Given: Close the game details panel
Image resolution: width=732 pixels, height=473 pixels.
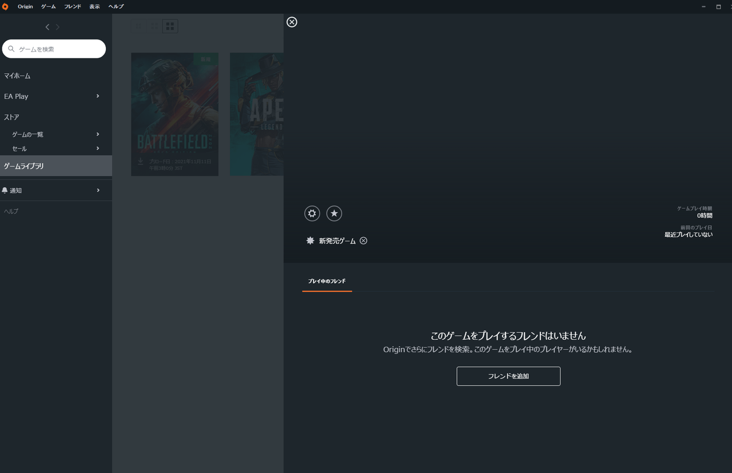Looking at the screenshot, I should 292,22.
